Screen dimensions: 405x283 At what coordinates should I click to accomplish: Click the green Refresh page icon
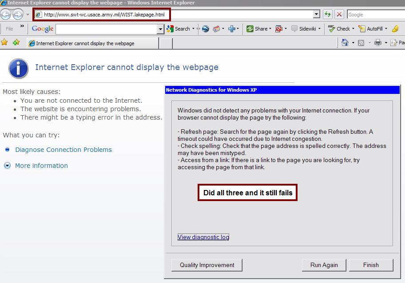328,14
